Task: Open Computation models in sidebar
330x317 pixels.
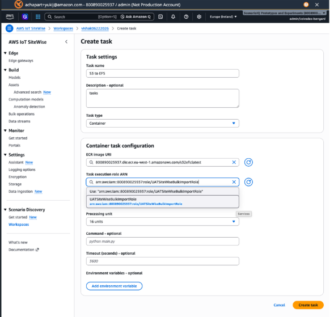Action: pyautogui.click(x=26, y=99)
